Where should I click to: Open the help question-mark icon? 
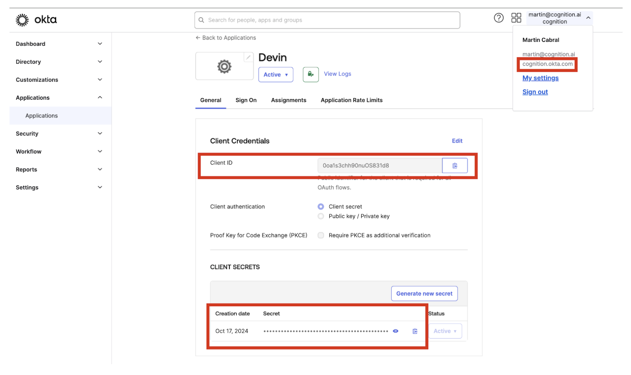[x=499, y=18]
